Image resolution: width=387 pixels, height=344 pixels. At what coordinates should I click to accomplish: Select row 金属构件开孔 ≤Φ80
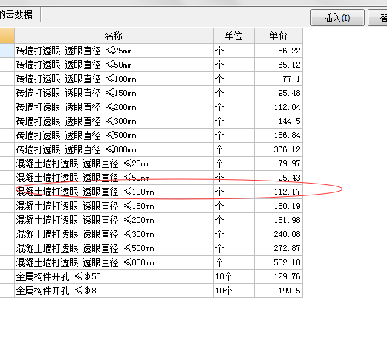(158, 291)
